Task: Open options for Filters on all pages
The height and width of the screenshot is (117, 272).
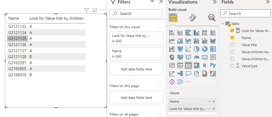Action: [x=161, y=115]
